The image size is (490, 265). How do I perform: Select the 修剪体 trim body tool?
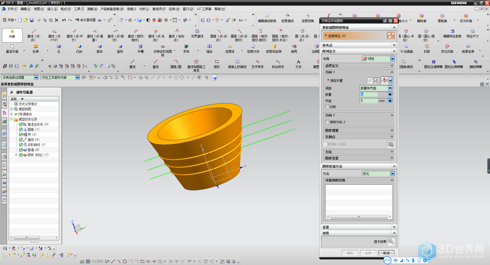tap(230, 49)
